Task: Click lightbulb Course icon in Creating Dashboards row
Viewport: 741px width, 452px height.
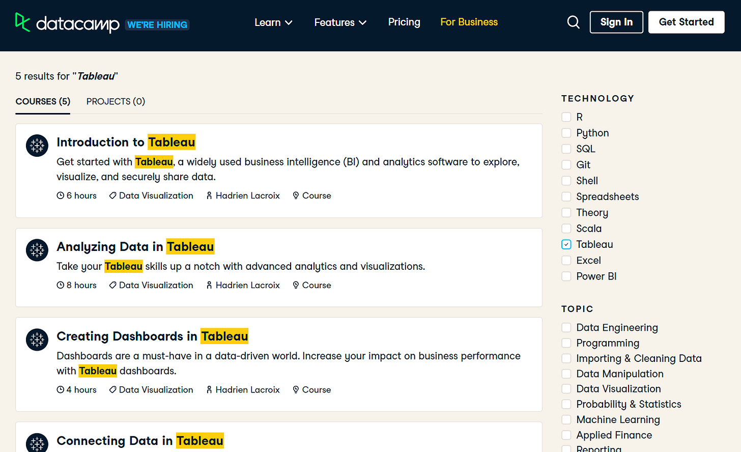Action: pyautogui.click(x=296, y=389)
